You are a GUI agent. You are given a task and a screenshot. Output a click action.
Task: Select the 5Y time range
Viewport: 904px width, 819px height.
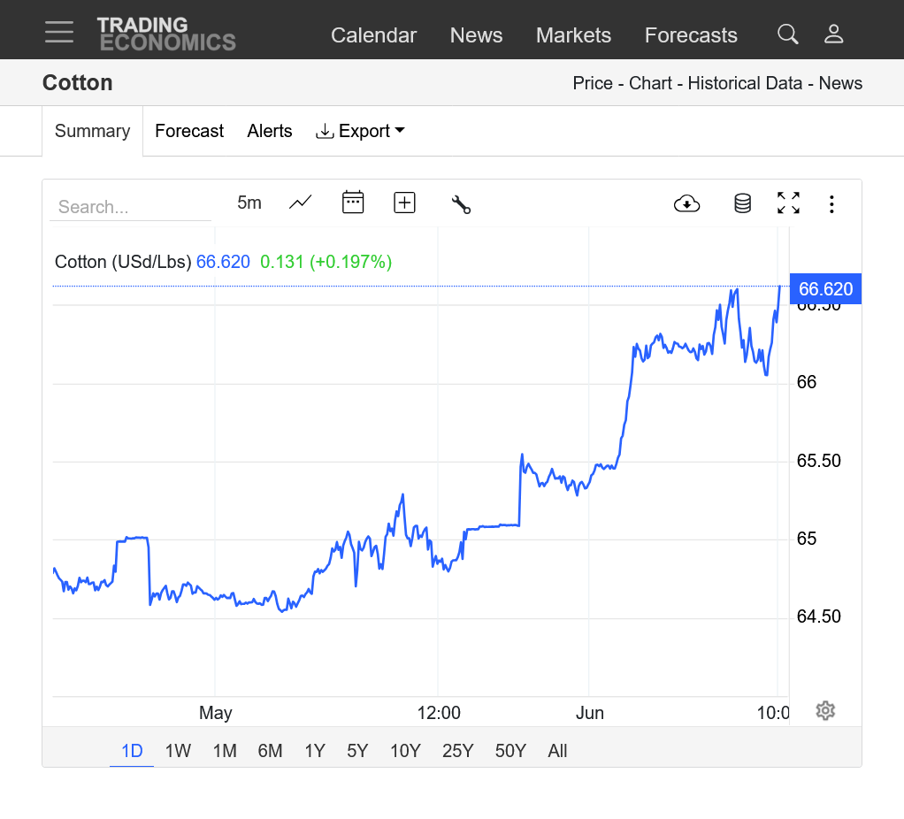[357, 751]
